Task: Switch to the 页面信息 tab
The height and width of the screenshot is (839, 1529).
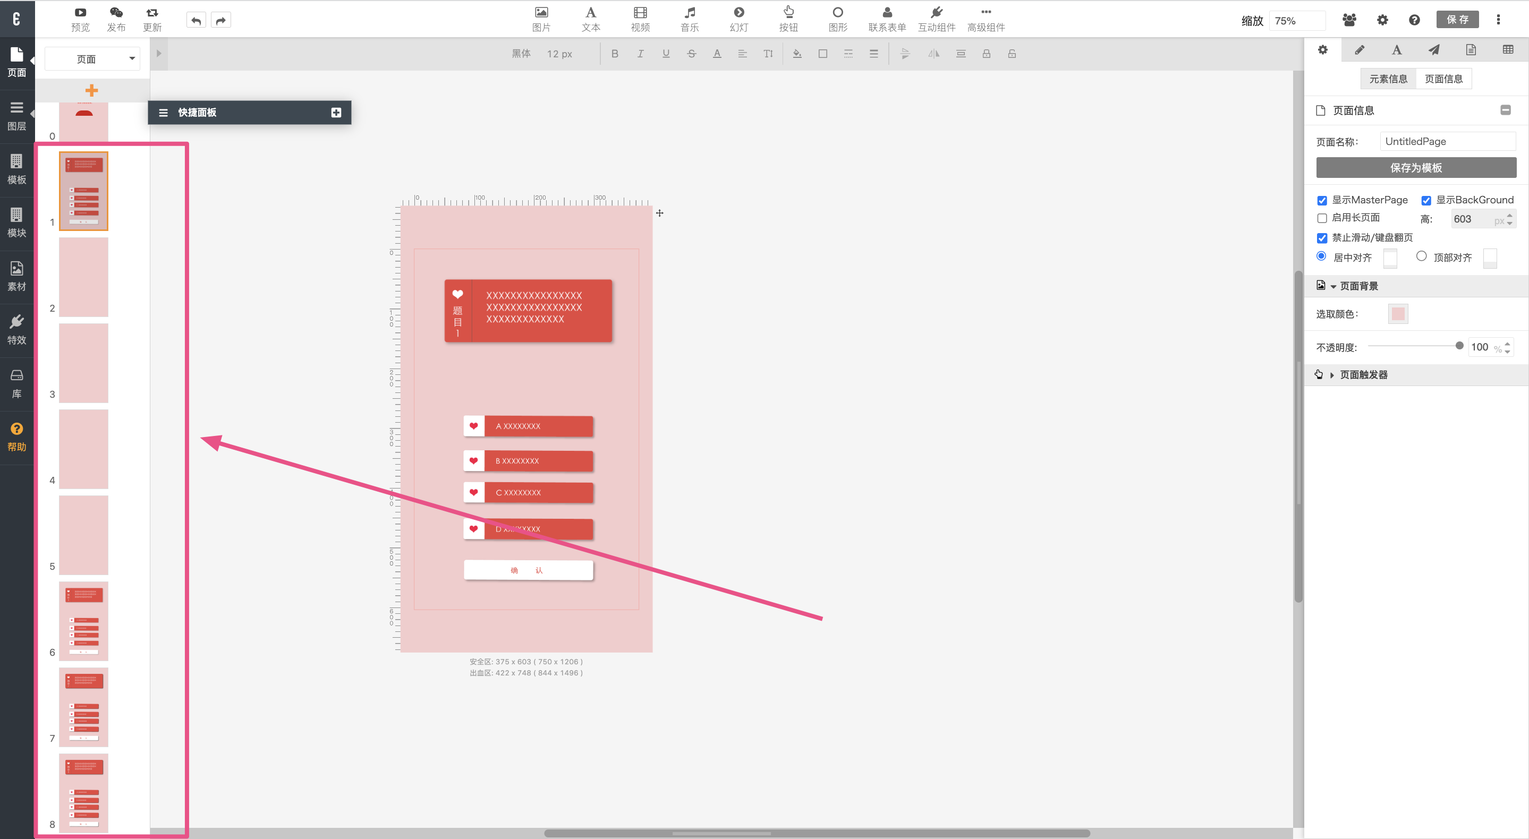Action: point(1443,79)
